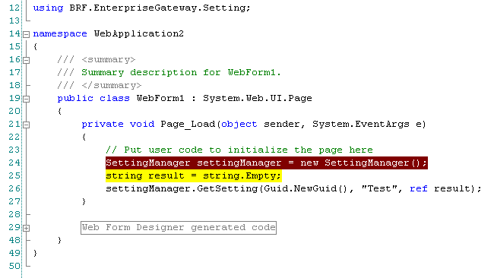Collapse the Page_Load method block
494x278 pixels.
tap(27, 125)
